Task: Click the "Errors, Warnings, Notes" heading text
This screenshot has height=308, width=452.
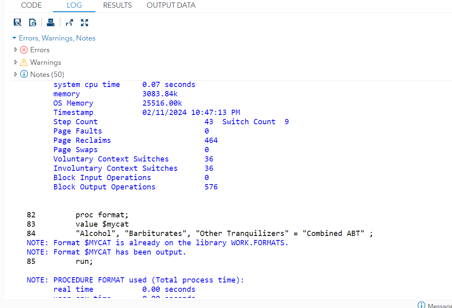Action: [x=57, y=38]
